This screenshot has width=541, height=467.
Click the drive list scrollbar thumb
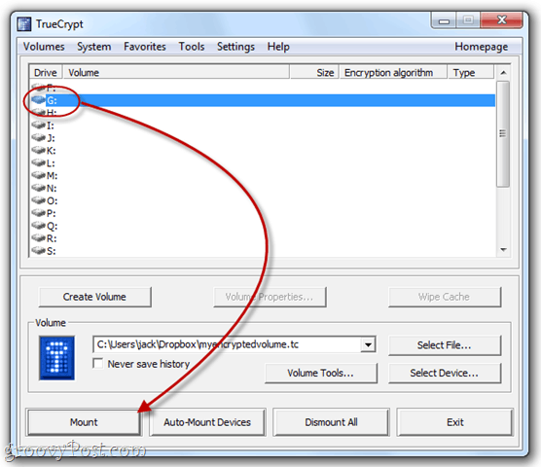pyautogui.click(x=503, y=134)
